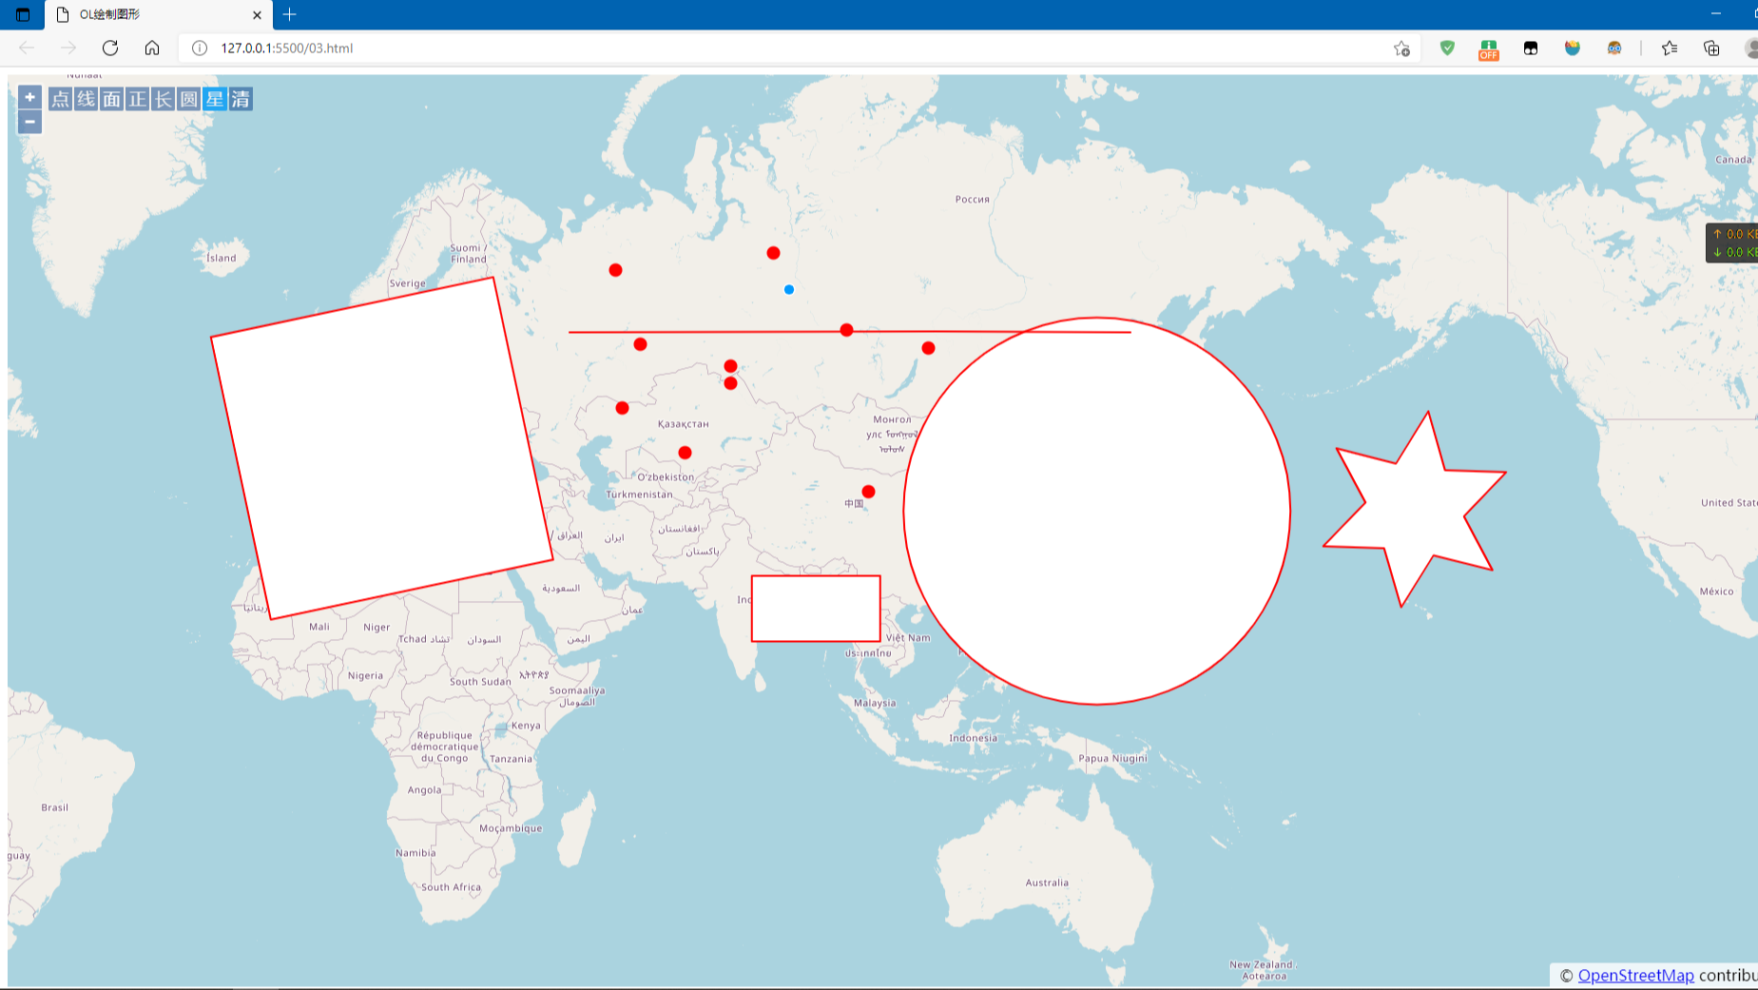Open the orange OFF extension icon
The width and height of the screenshot is (1758, 990).
pos(1489,49)
